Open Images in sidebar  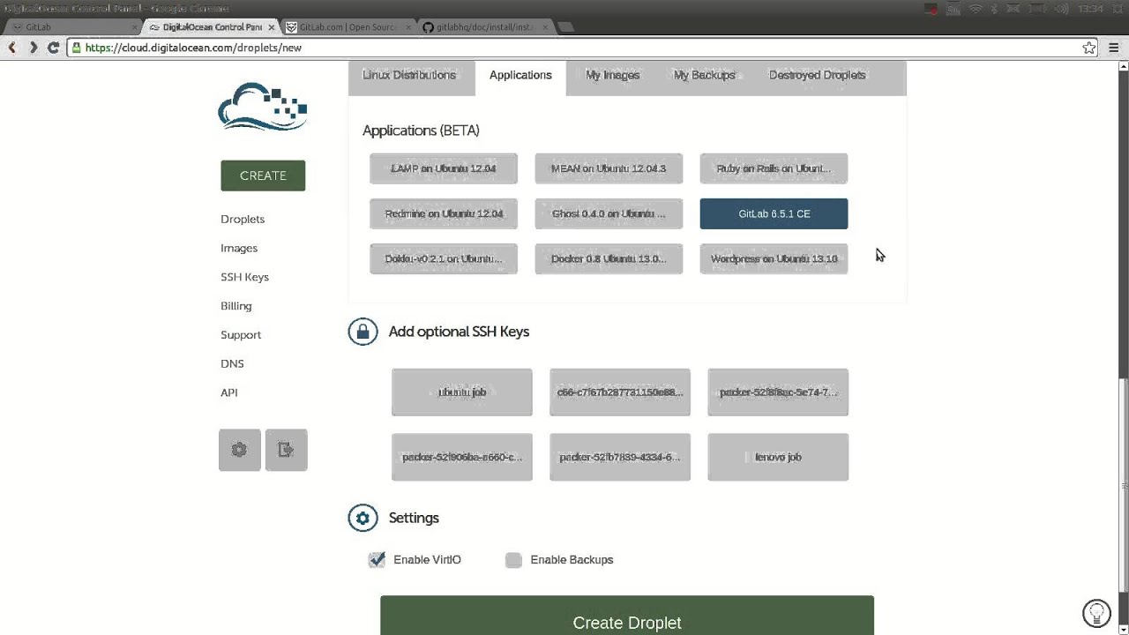[239, 248]
